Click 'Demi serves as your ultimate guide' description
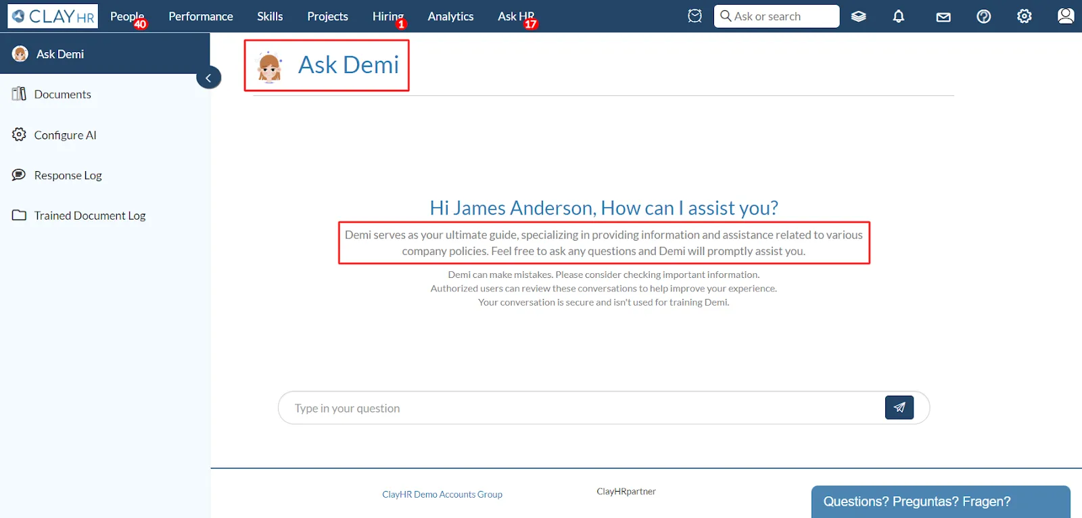Viewport: 1082px width, 518px height. pos(604,243)
